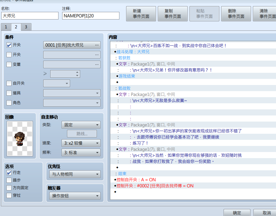Enable the 穿过 option checkbox
This screenshot has height=216, width=276.
coord(9,195)
